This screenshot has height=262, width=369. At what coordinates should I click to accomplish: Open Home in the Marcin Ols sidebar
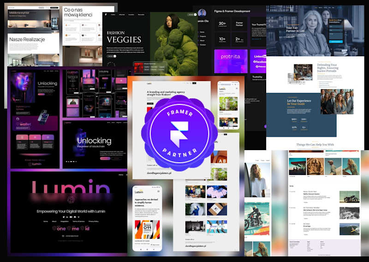click(x=202, y=32)
